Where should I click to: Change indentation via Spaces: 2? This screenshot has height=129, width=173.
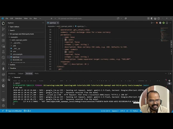point(115,111)
